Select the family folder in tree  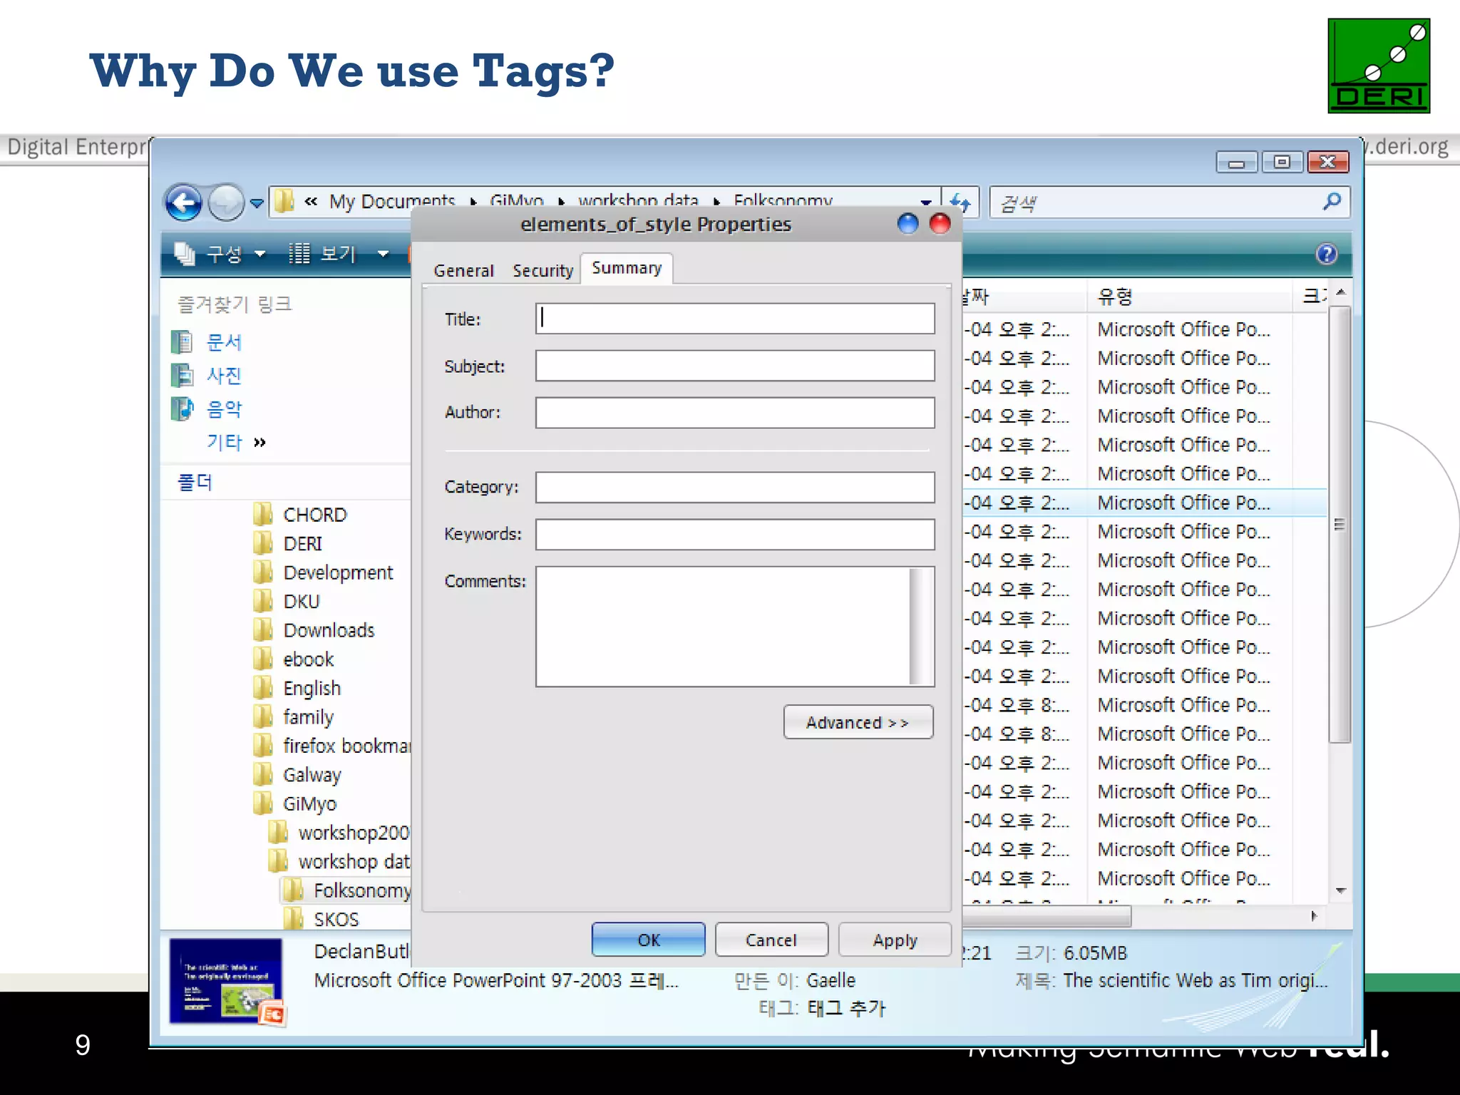[x=294, y=717]
